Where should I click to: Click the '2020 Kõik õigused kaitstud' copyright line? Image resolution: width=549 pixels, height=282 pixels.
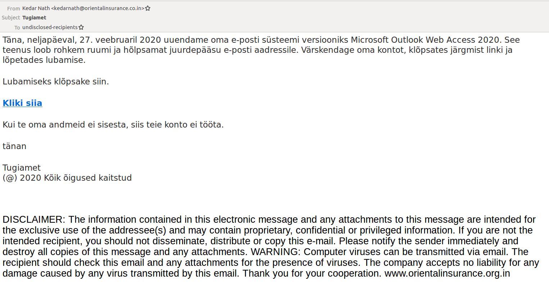coord(76,178)
